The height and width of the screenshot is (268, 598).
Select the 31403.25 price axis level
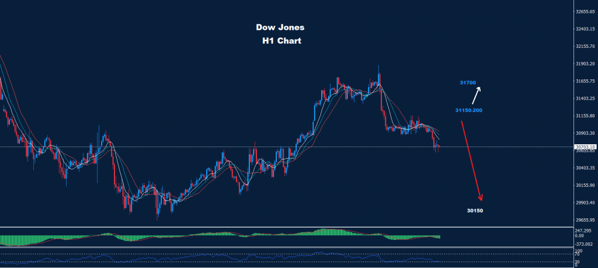click(585, 99)
